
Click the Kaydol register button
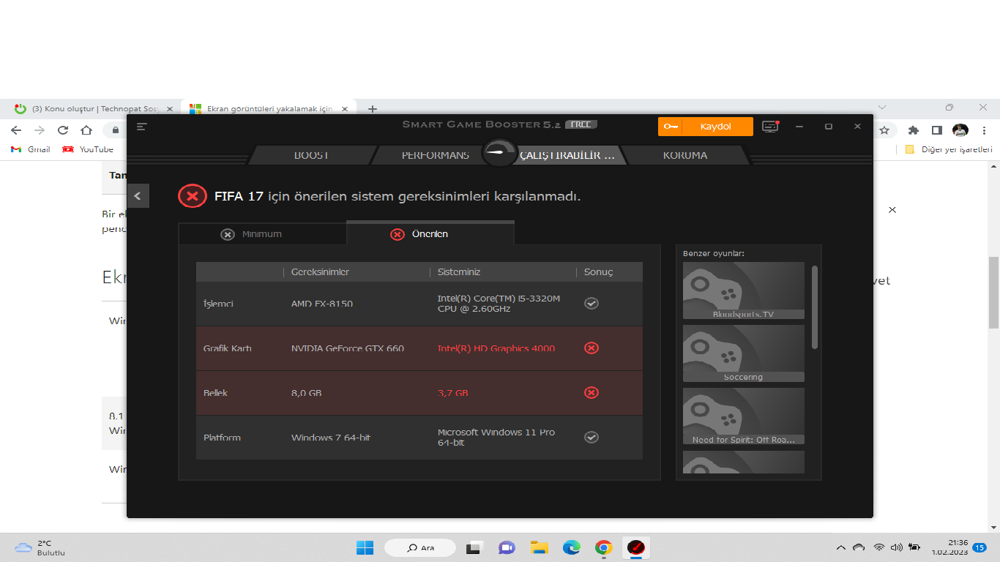[706, 127]
